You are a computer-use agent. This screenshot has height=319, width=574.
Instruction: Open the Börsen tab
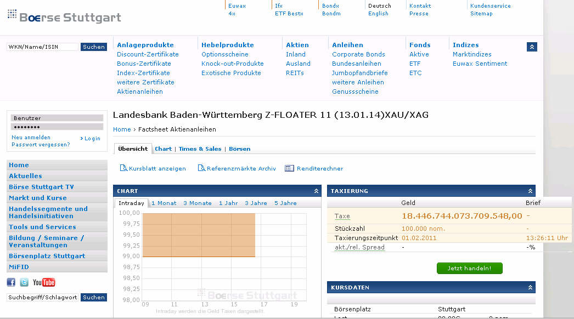pyautogui.click(x=240, y=149)
